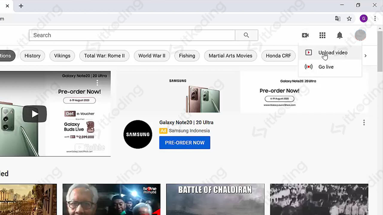
Task: Open the ad video's three-dot options
Action: [97, 83]
